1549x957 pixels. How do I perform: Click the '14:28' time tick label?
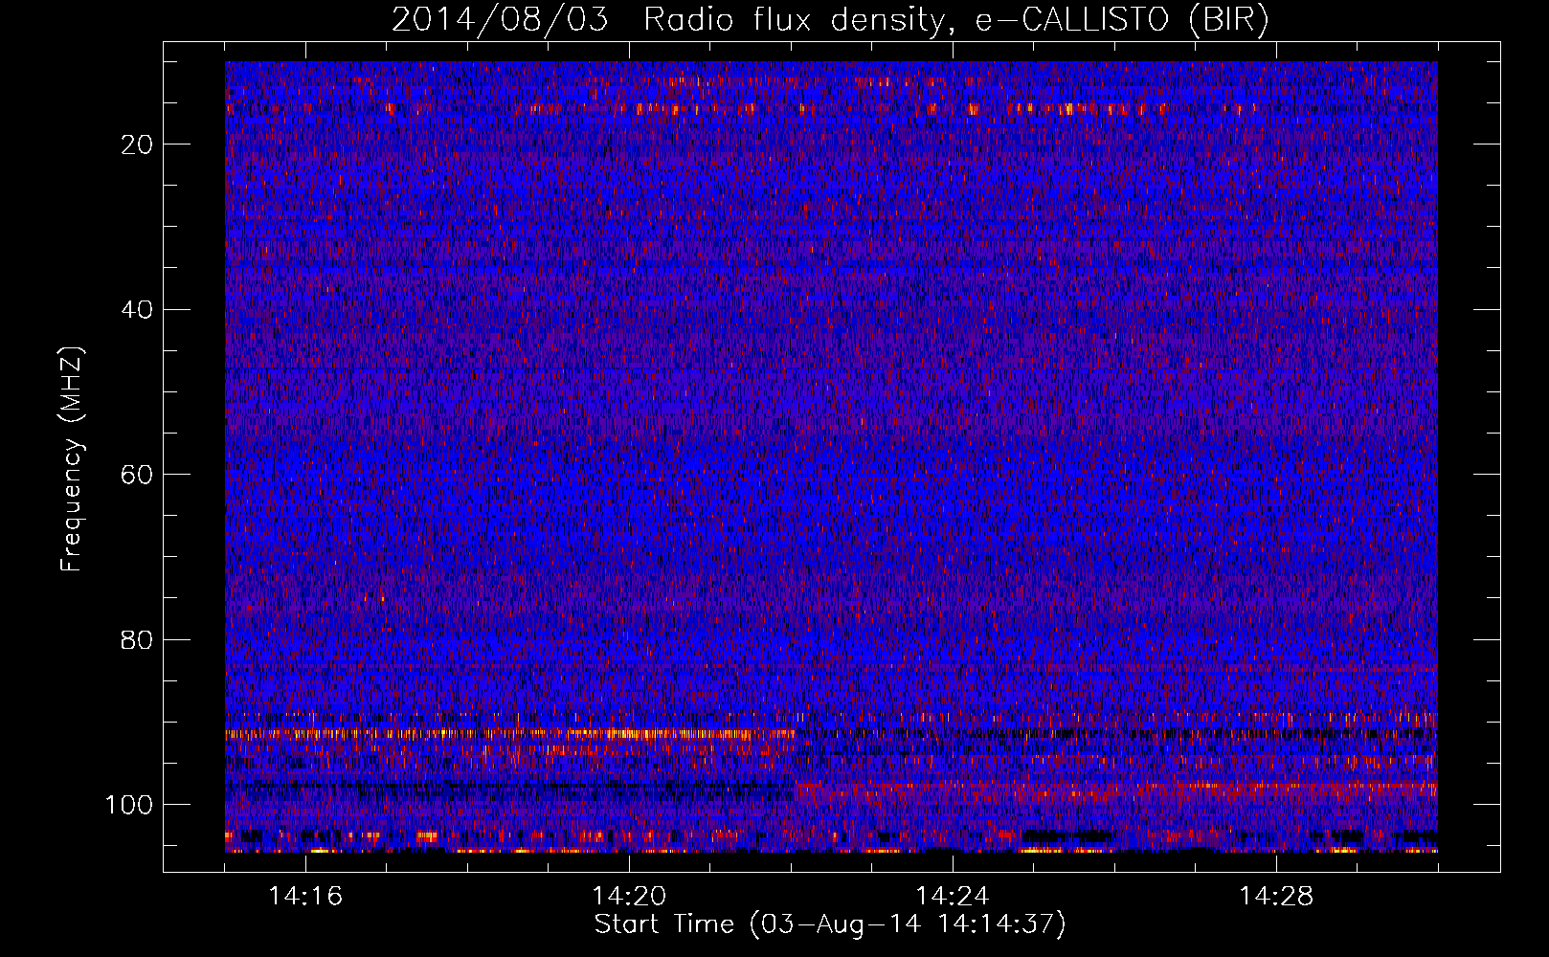tap(1276, 897)
